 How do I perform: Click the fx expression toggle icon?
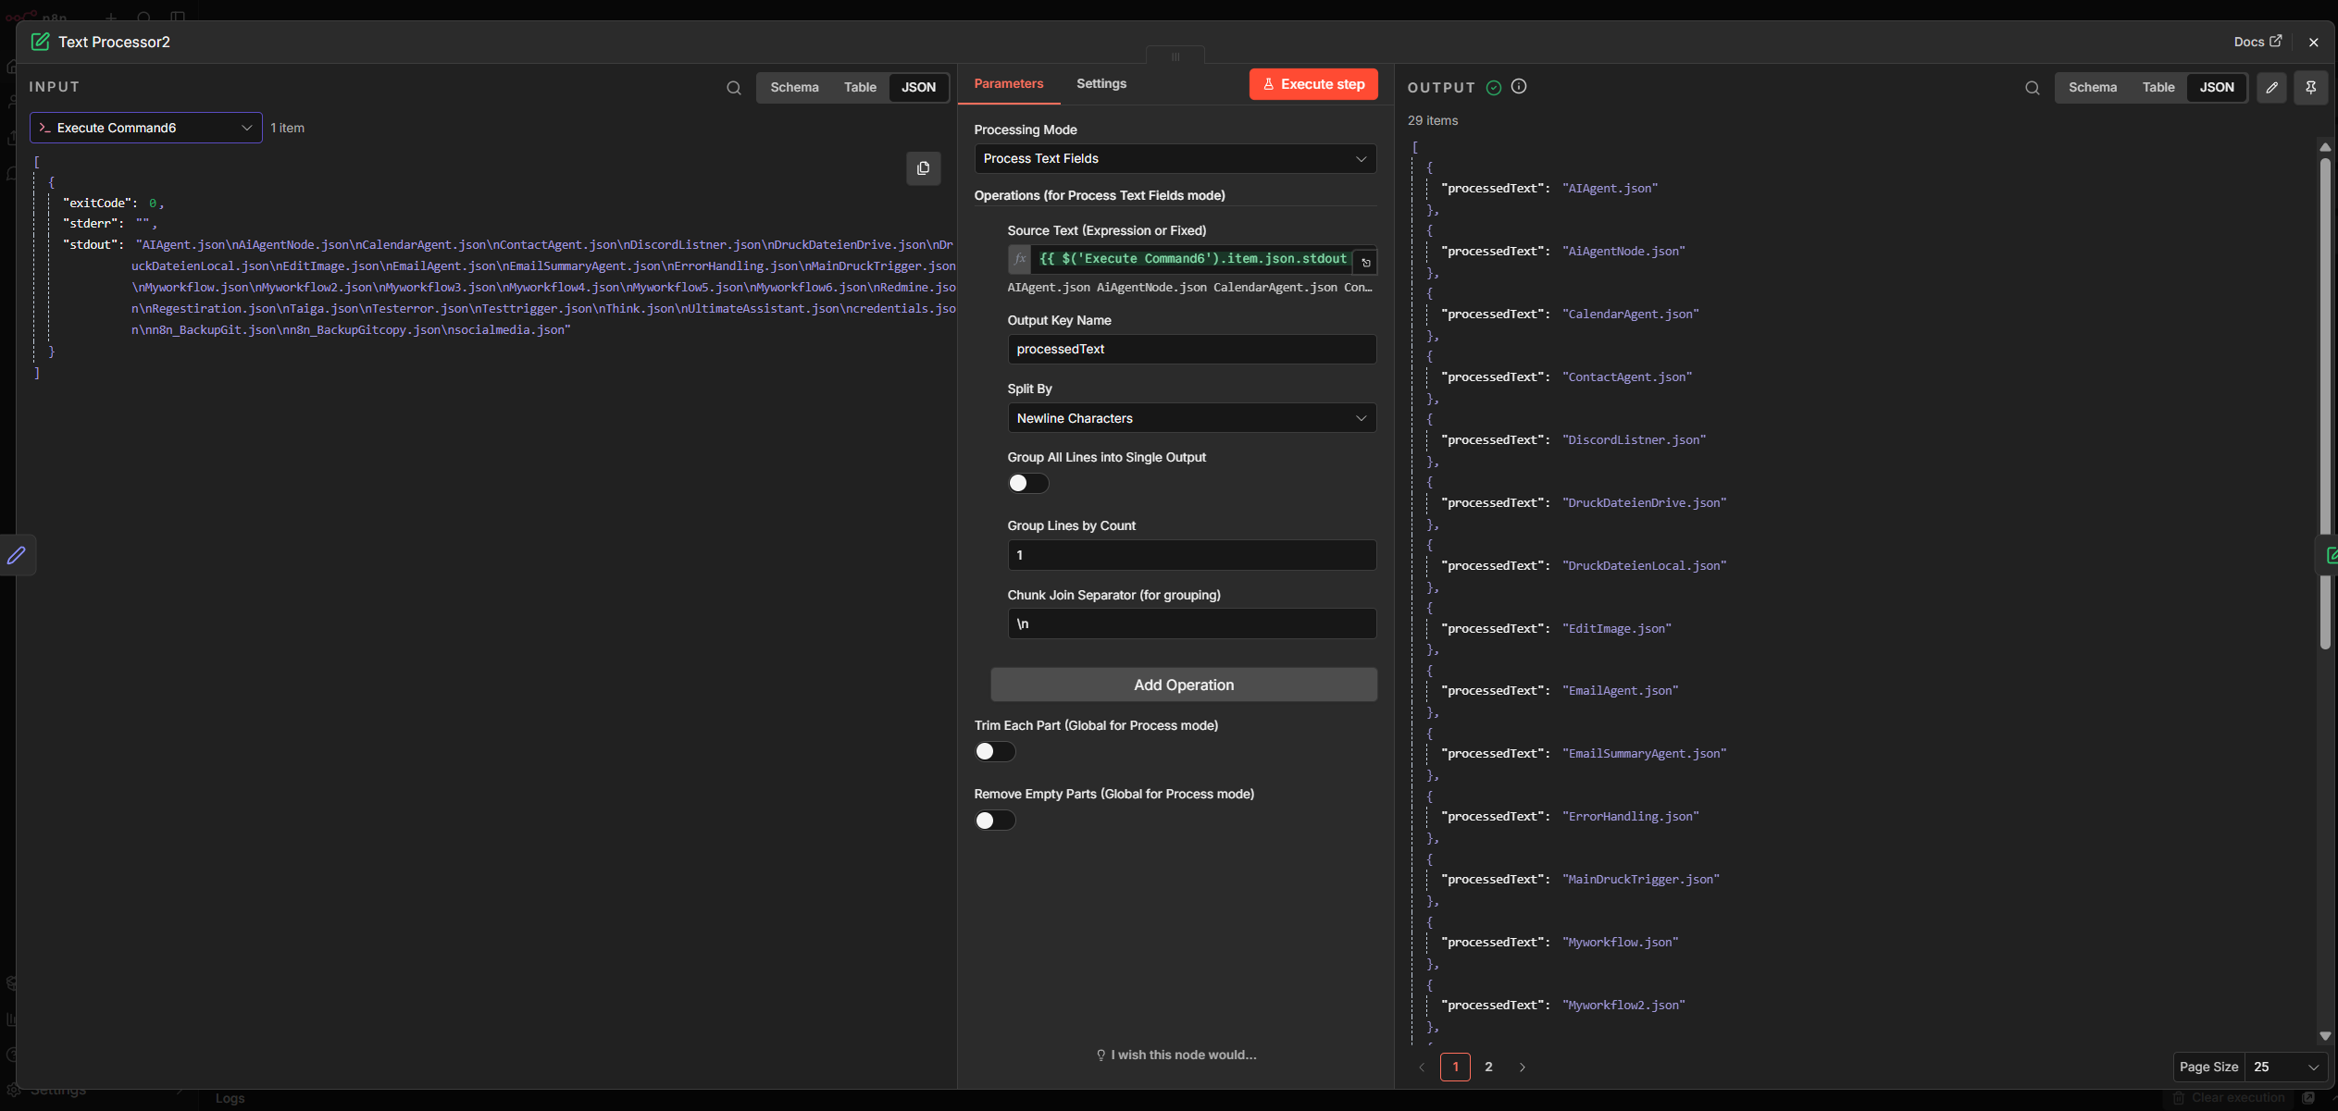1019,259
